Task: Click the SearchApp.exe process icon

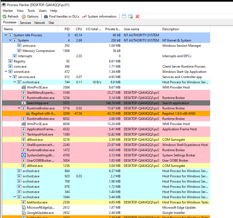Action: 24,103
